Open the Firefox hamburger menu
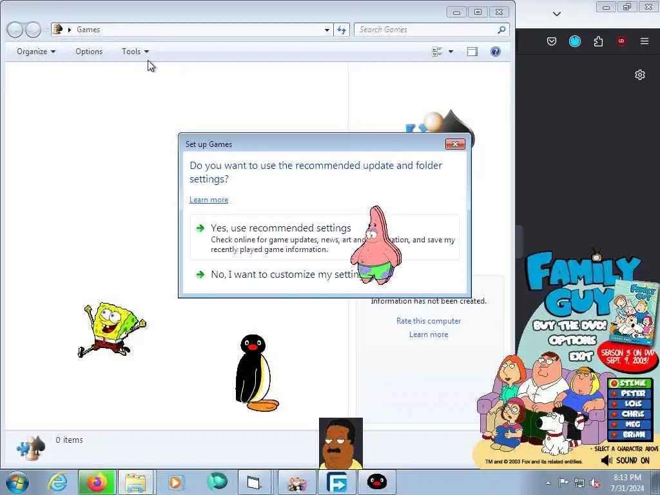This screenshot has height=495, width=660. click(x=645, y=41)
